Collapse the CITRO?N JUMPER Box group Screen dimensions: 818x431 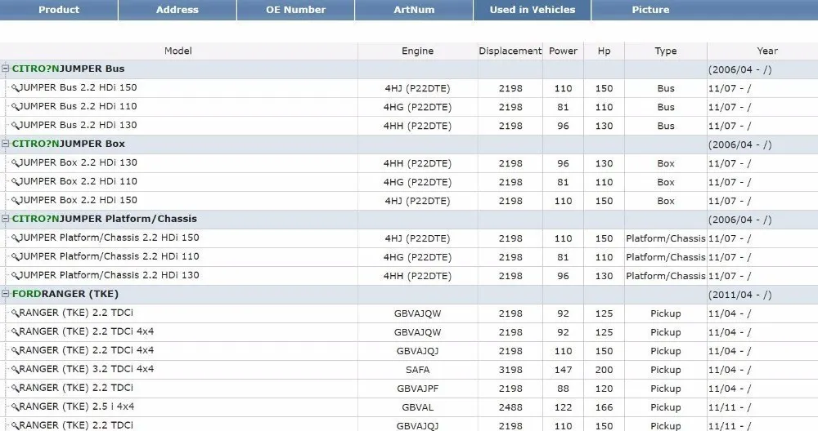[5, 143]
